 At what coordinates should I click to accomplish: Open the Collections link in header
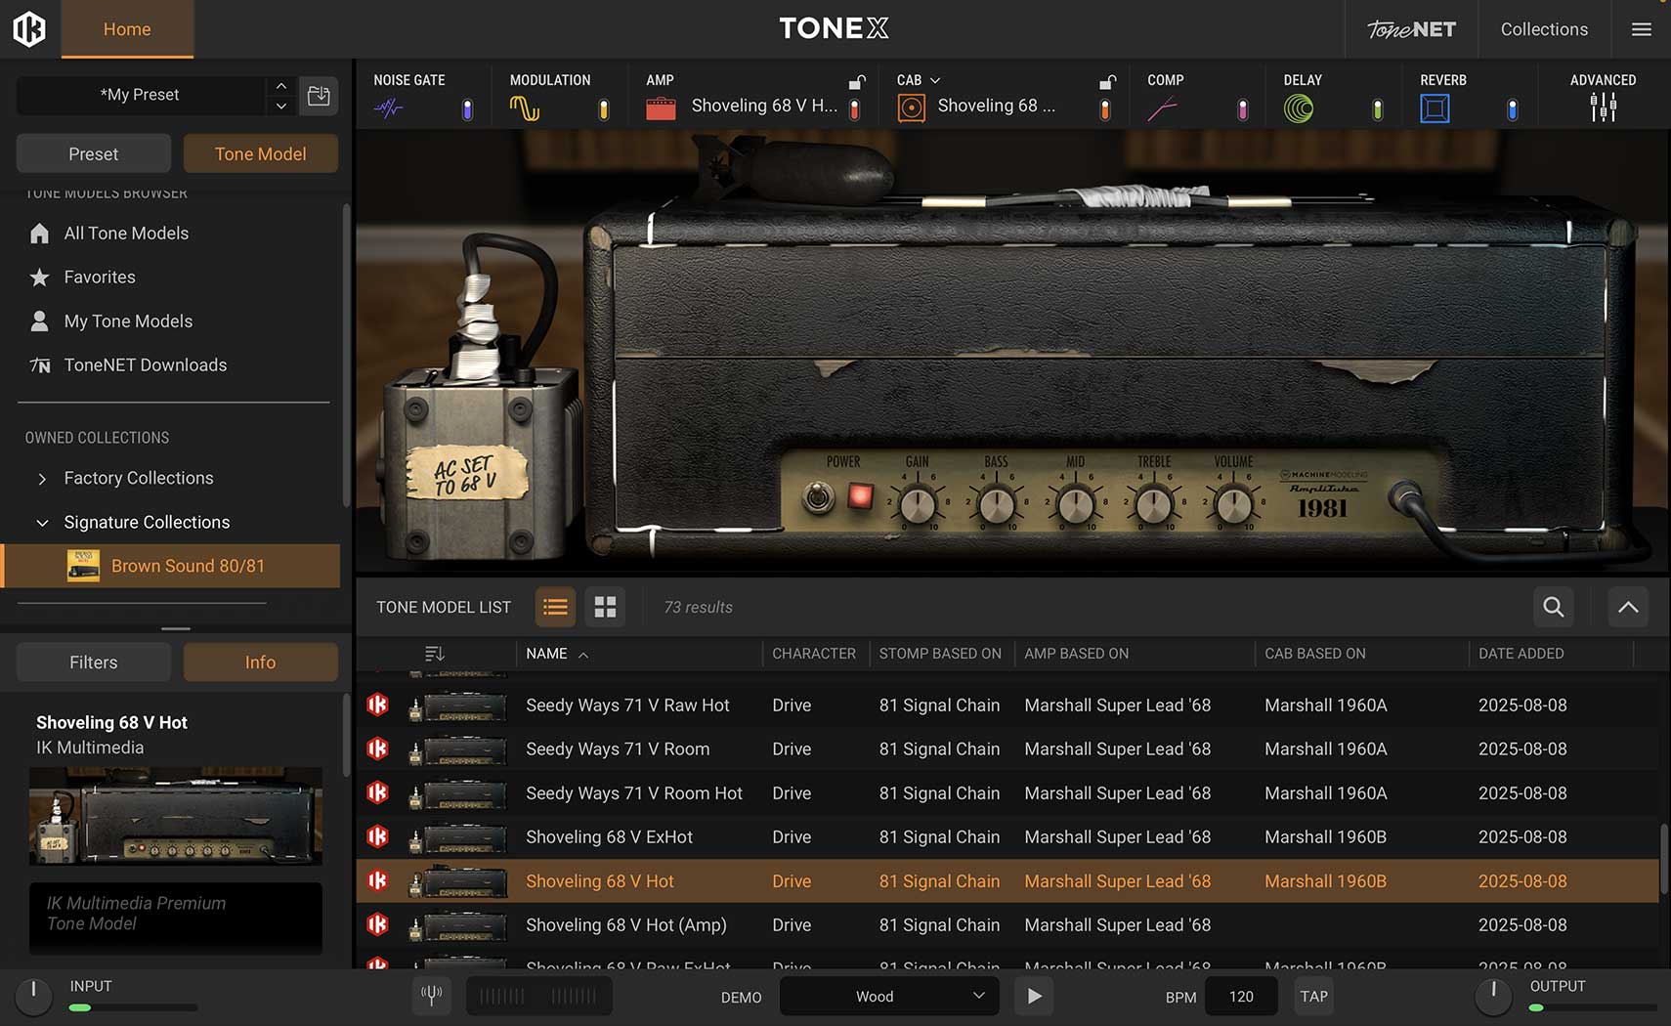1544,29
